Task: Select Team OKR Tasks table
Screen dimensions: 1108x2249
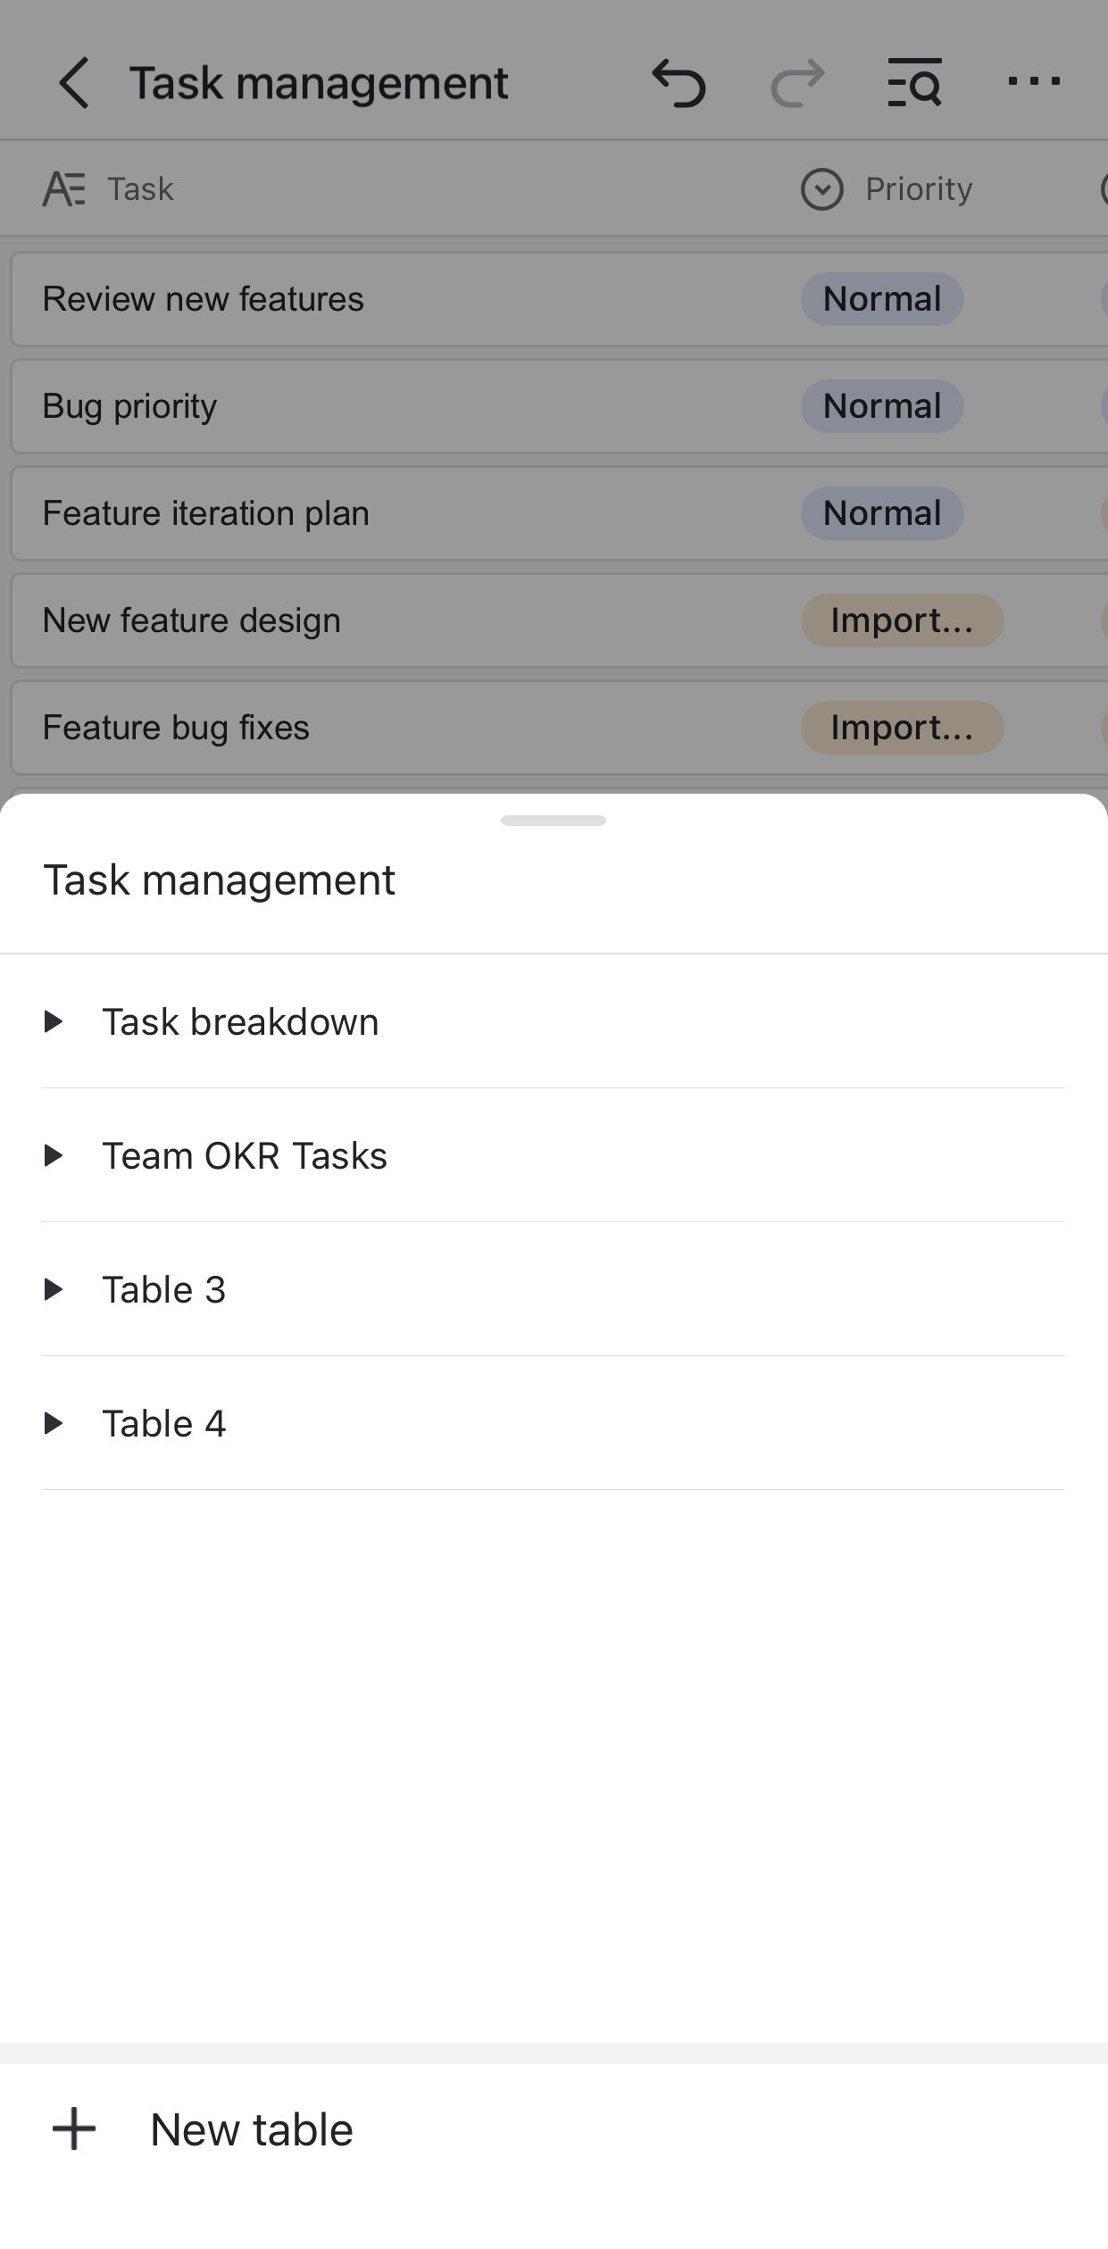Action: [244, 1155]
